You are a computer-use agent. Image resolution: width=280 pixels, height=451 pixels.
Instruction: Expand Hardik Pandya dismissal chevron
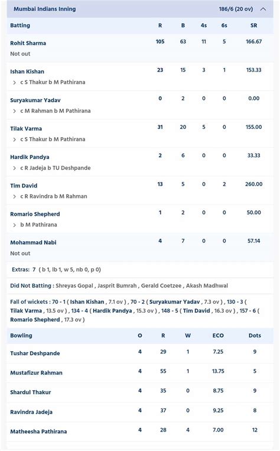14,168
